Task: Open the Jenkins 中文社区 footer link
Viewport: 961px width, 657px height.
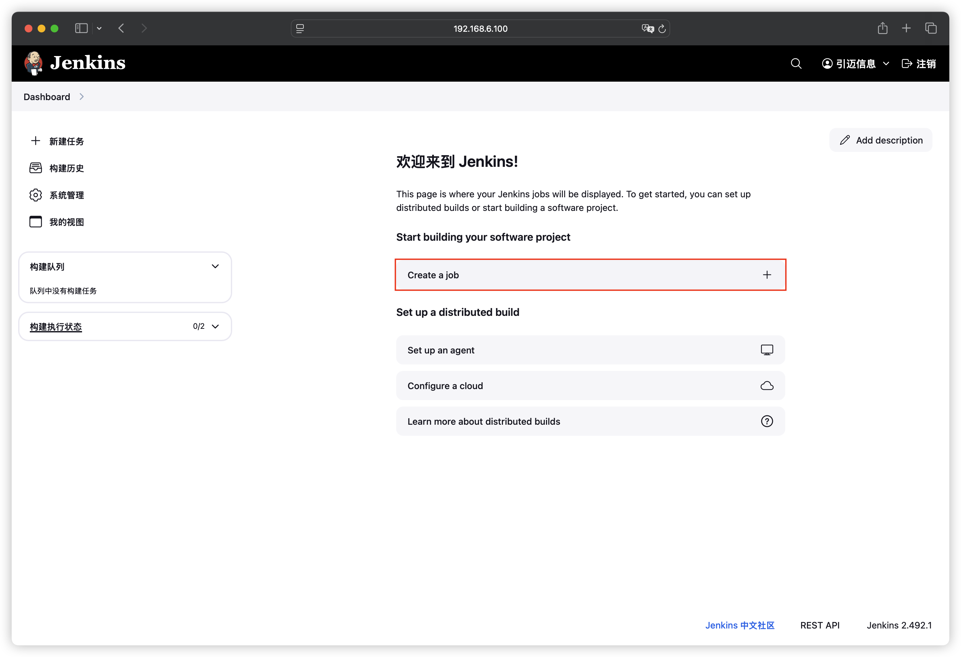Action: [740, 625]
